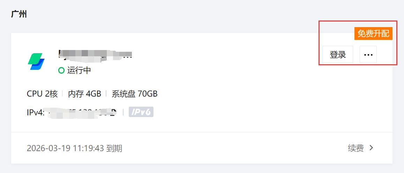Click the green-blue Lighthouse server logo
404x173 pixels.
coord(36,61)
